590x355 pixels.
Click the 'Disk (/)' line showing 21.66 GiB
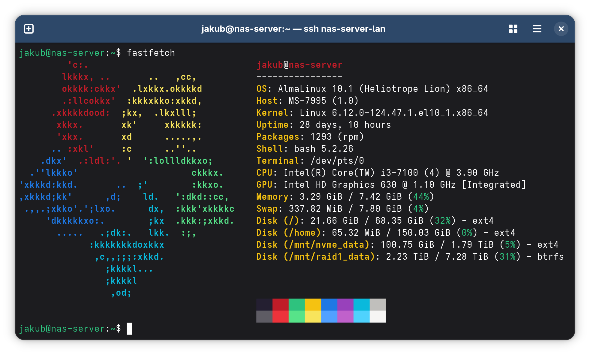[375, 221]
